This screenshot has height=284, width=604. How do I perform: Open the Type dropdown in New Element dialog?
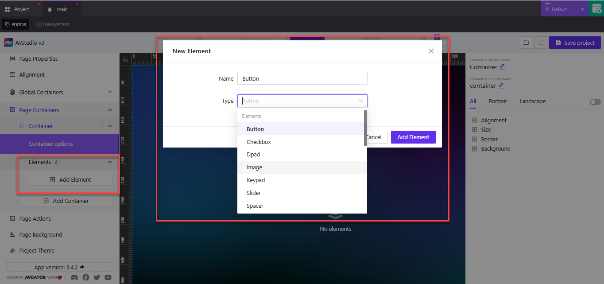(302, 101)
